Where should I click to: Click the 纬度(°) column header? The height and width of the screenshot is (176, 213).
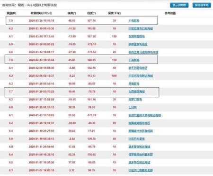(x=72, y=13)
